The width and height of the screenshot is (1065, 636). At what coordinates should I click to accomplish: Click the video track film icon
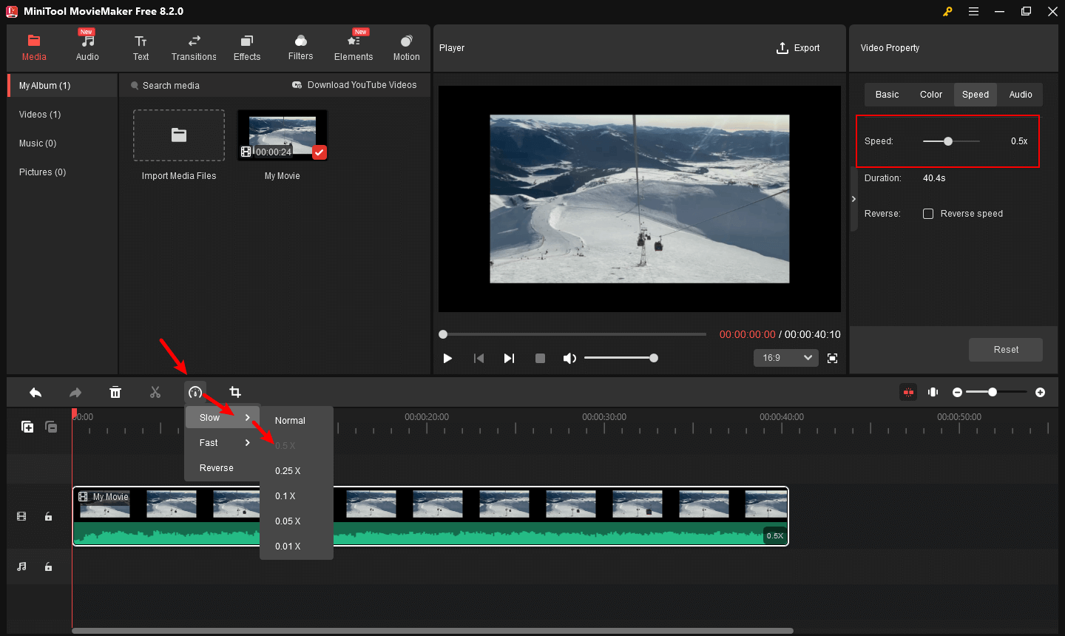(21, 516)
